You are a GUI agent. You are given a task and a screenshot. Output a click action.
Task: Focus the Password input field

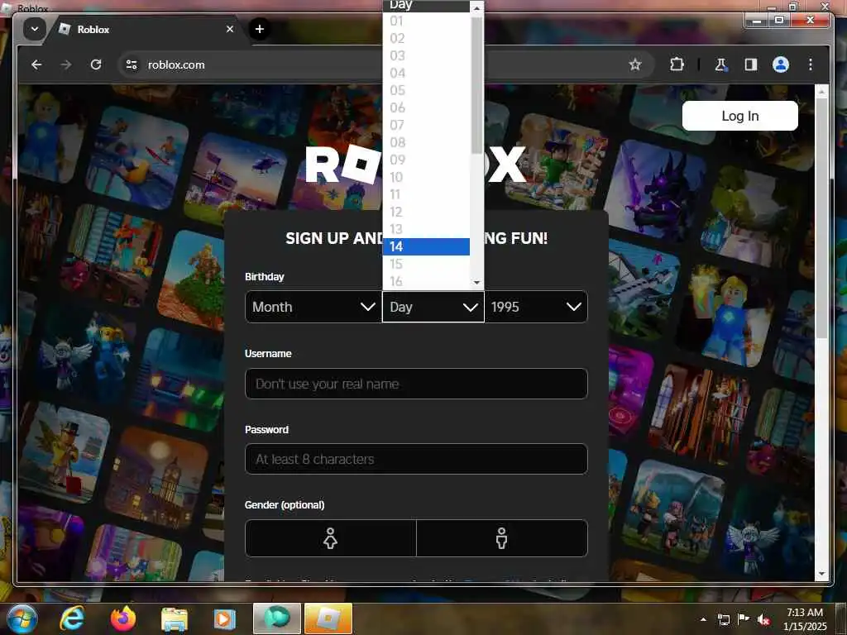pos(416,459)
